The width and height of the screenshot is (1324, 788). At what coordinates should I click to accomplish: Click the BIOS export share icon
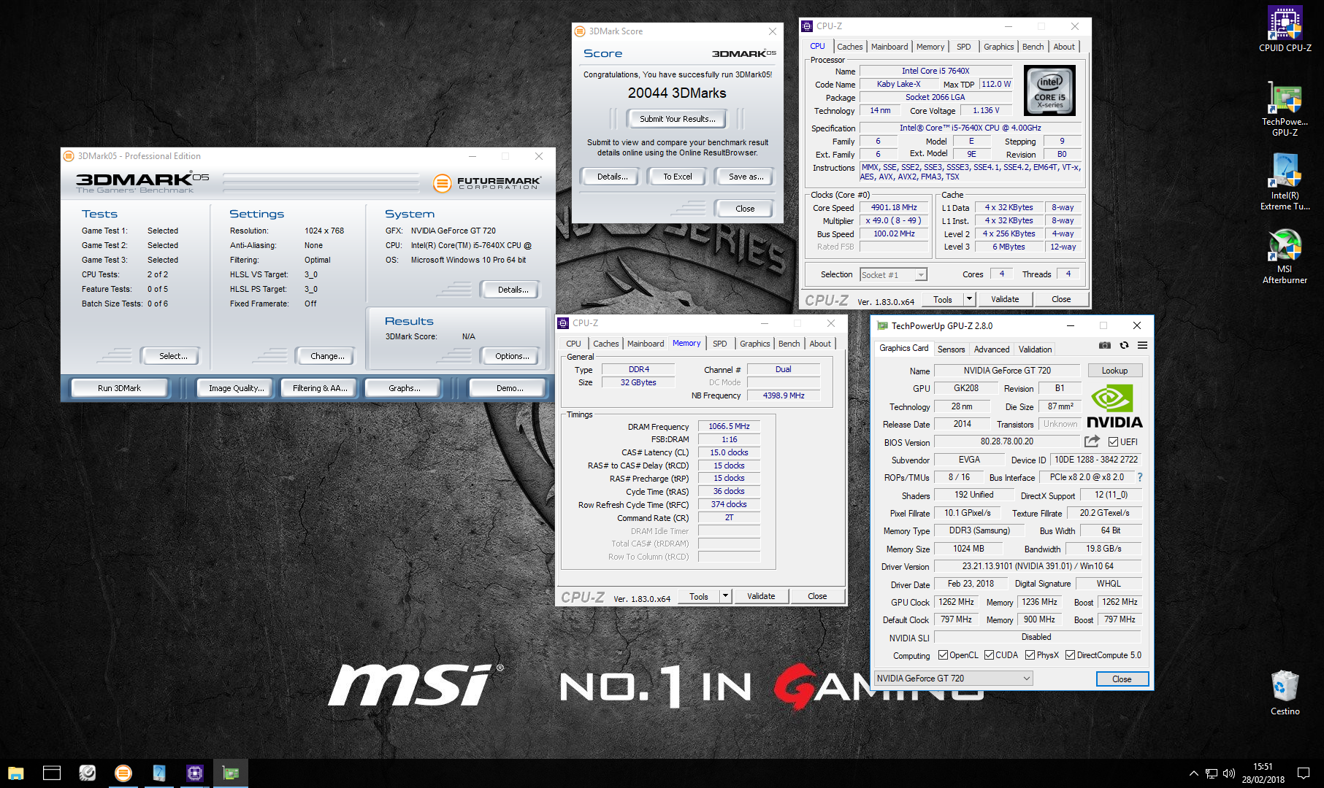[x=1092, y=441]
